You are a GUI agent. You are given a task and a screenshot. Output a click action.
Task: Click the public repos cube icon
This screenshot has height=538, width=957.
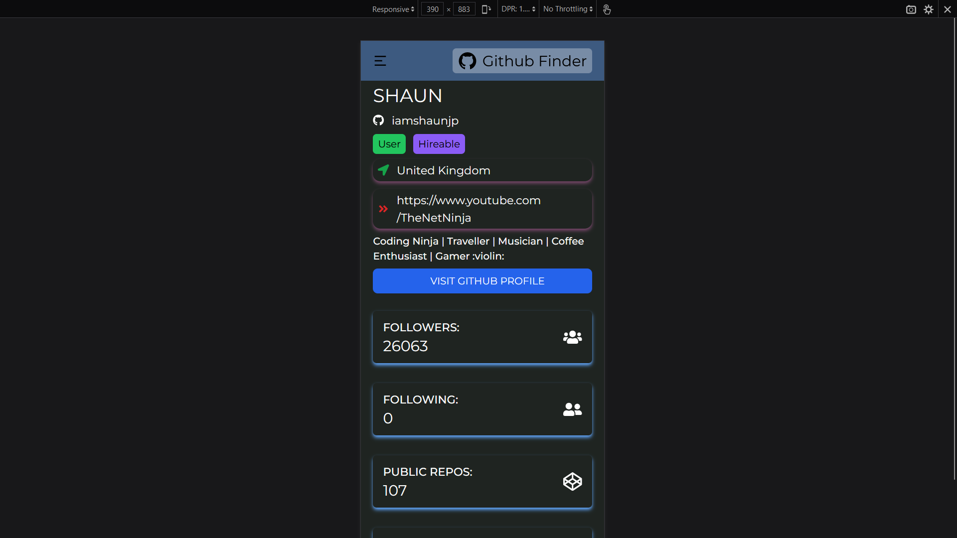(x=572, y=481)
